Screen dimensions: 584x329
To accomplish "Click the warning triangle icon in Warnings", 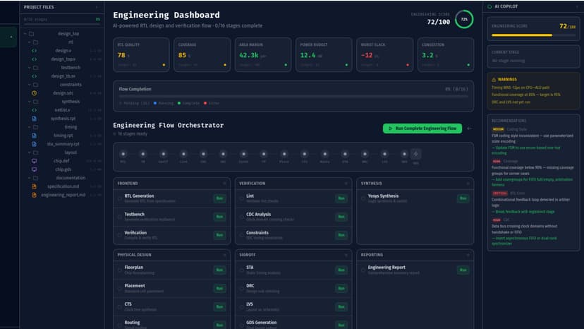I will pyautogui.click(x=494, y=80).
